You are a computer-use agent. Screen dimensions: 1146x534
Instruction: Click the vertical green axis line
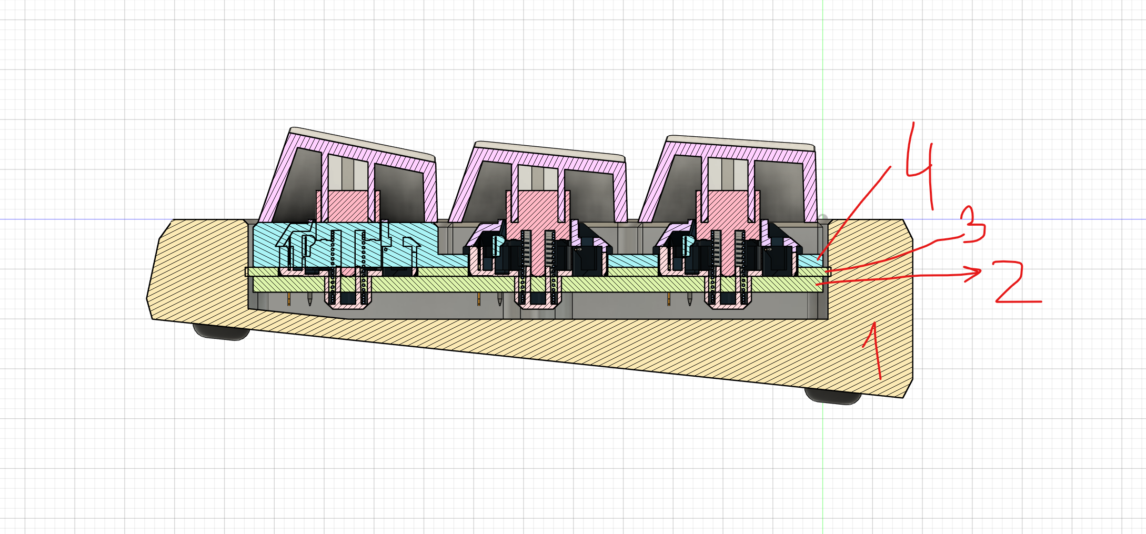[823, 79]
